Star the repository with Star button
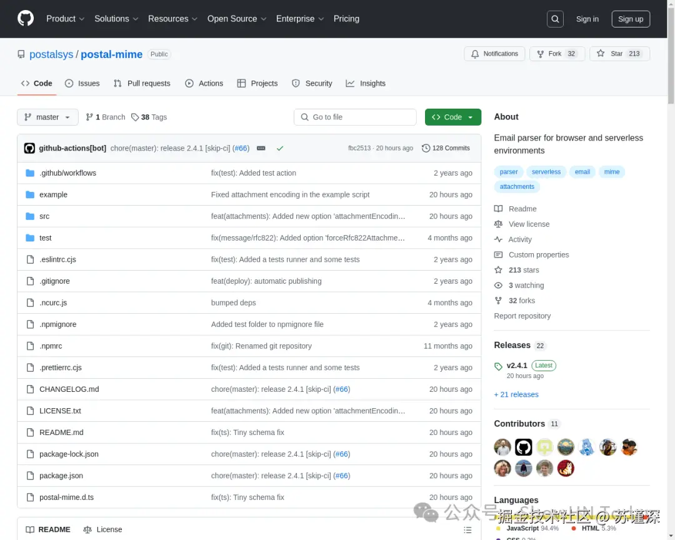 (619, 54)
